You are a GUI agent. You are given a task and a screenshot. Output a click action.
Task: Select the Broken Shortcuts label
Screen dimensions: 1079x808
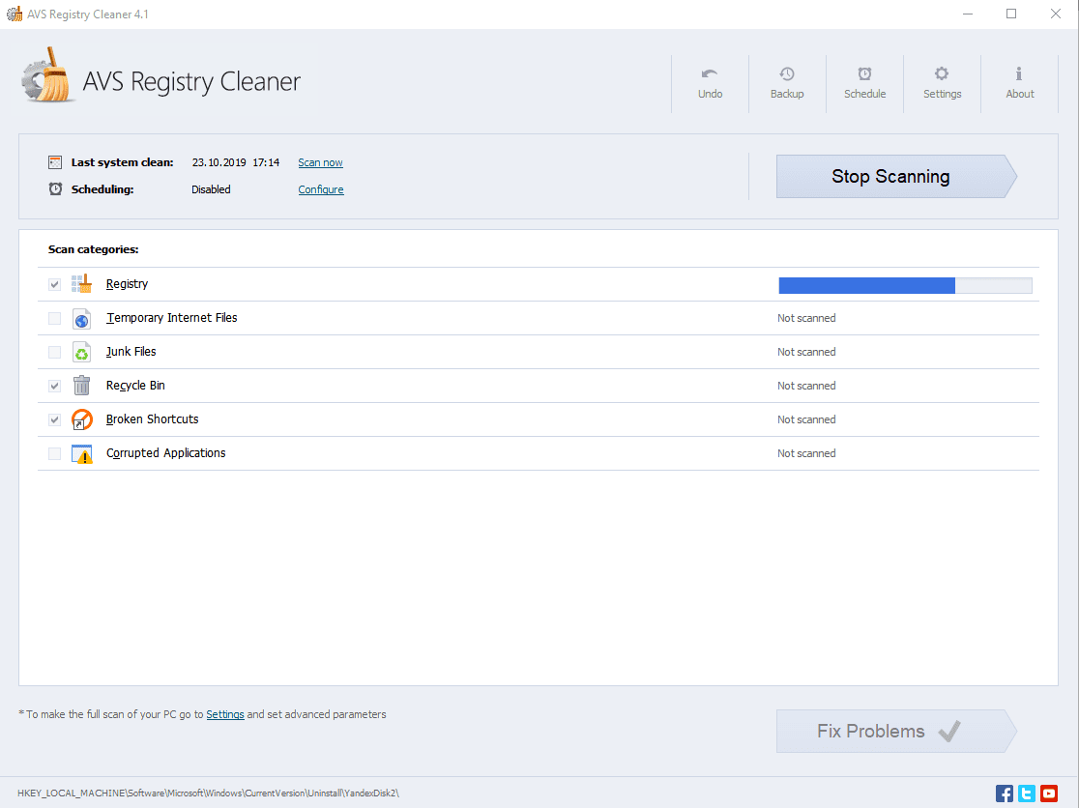(x=152, y=418)
